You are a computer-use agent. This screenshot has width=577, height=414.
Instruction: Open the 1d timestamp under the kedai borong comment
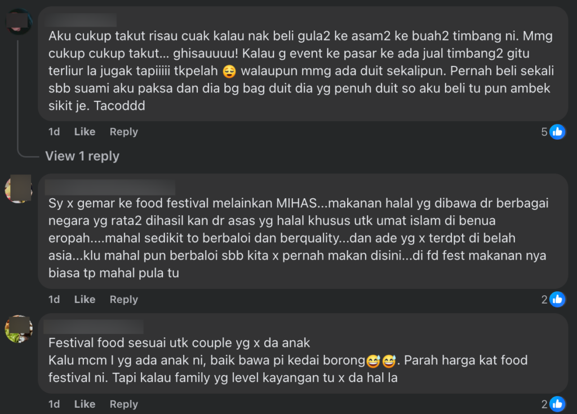[54, 404]
